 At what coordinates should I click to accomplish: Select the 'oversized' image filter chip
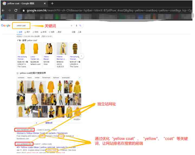click(66, 78)
